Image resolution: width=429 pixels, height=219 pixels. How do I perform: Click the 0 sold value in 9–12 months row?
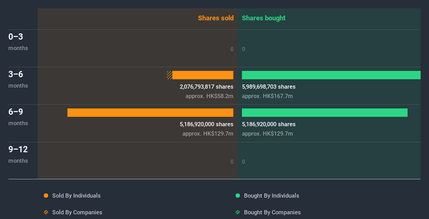pos(232,162)
